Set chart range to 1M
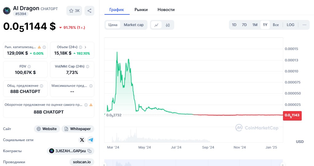Screen dimensions: 314x166 coord(255,25)
